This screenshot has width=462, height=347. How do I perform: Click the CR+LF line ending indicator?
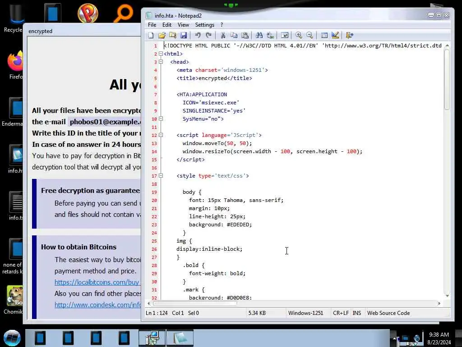[341, 313]
